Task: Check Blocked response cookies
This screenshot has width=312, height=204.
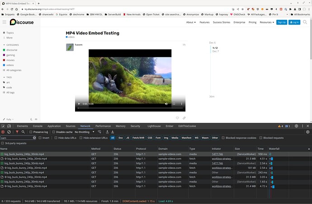Action: click(223, 138)
